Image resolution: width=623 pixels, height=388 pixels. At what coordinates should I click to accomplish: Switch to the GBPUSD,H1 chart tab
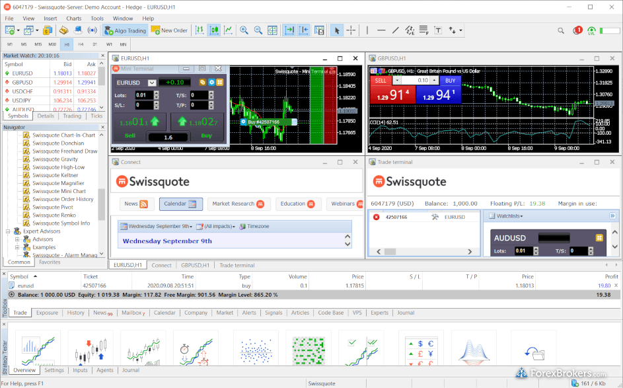tap(195, 265)
